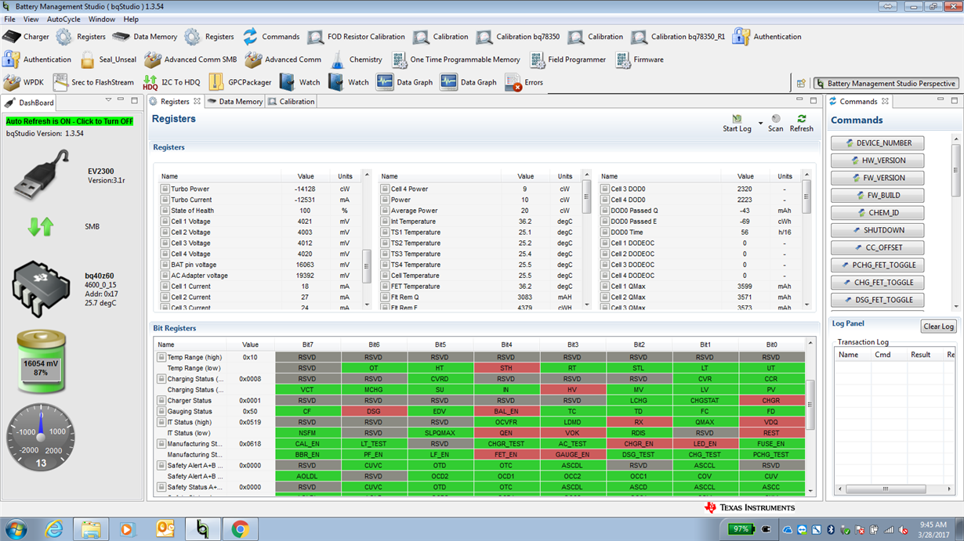Click the Windows Start button
This screenshot has height=541, width=964.
(16, 529)
